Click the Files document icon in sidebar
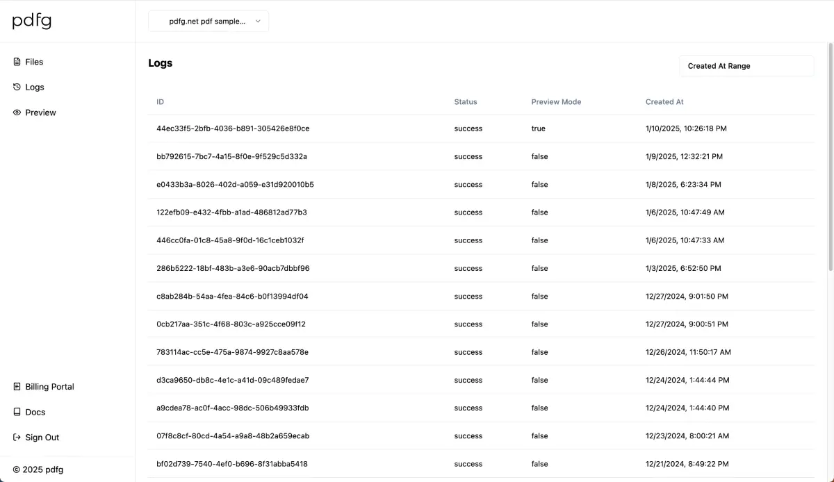The height and width of the screenshot is (482, 834). click(17, 62)
